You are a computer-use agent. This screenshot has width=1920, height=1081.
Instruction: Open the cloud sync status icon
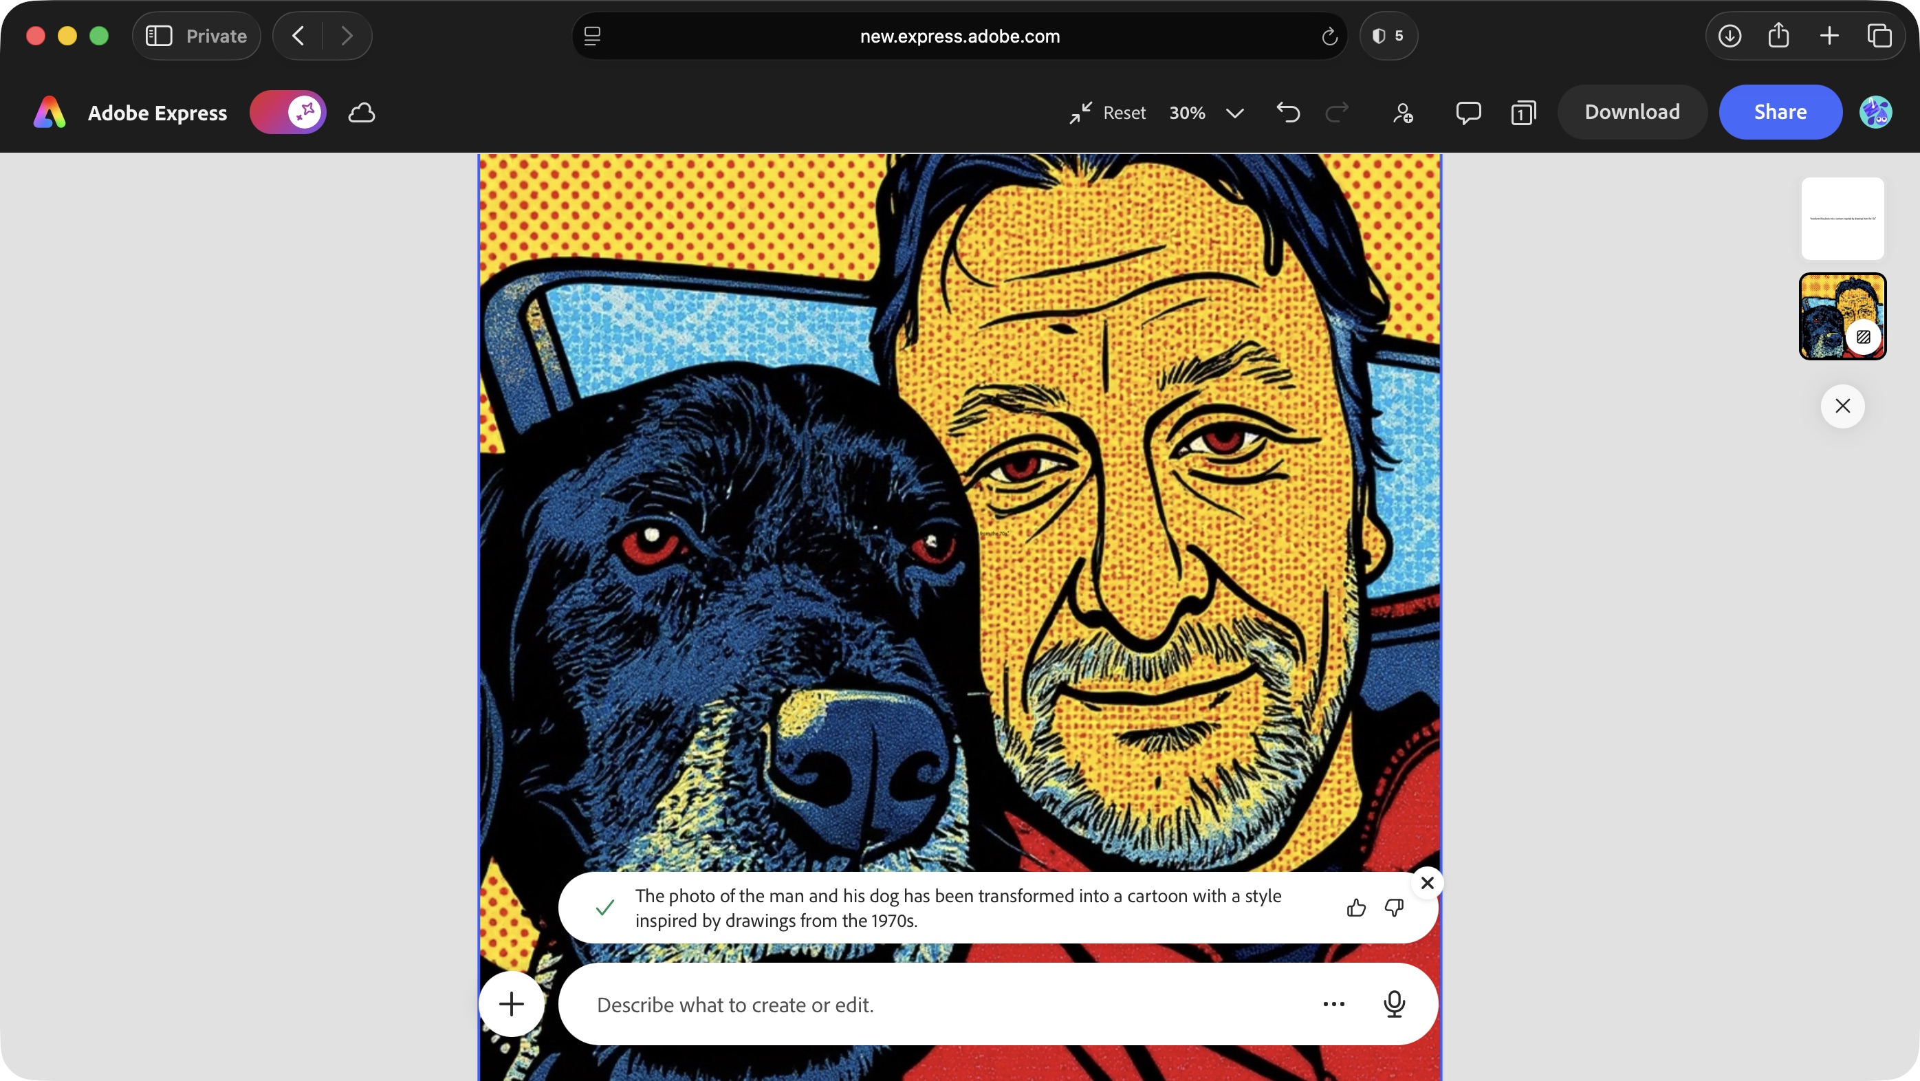(x=362, y=113)
